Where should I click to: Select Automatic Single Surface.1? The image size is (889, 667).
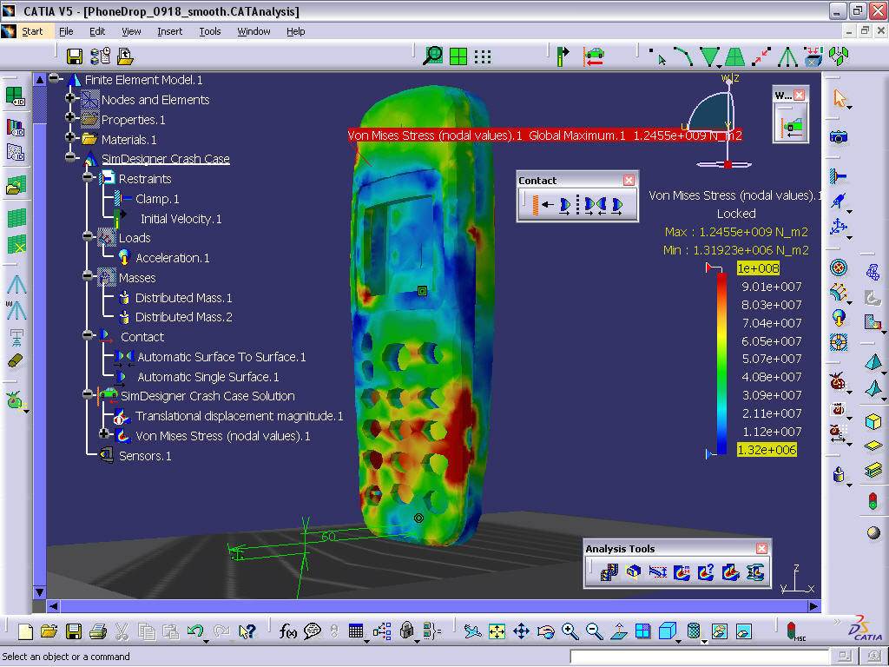click(x=208, y=377)
